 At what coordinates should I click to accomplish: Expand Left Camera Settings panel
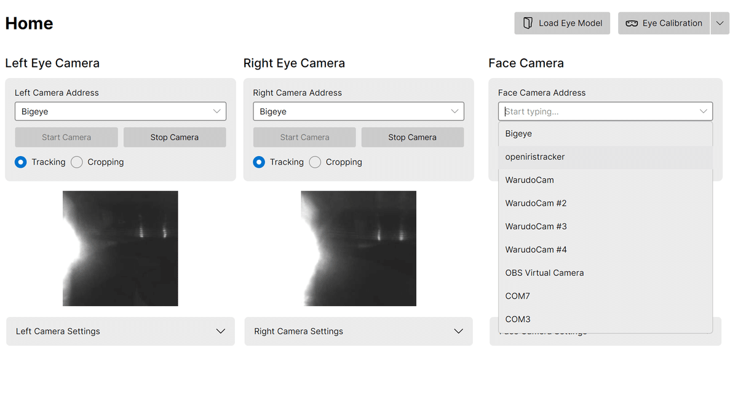click(121, 331)
